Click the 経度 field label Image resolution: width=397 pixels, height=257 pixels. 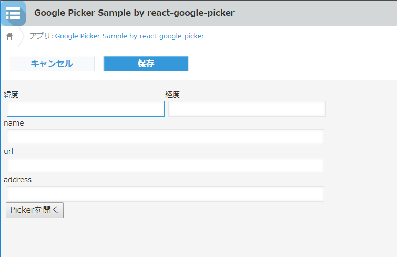tap(172, 95)
